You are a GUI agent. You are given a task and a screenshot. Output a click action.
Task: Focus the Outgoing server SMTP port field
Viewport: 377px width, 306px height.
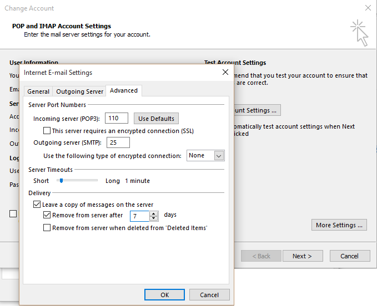pyautogui.click(x=118, y=142)
